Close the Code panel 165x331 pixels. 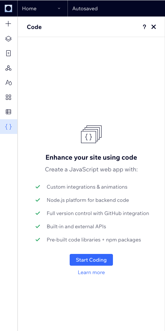pyautogui.click(x=154, y=27)
